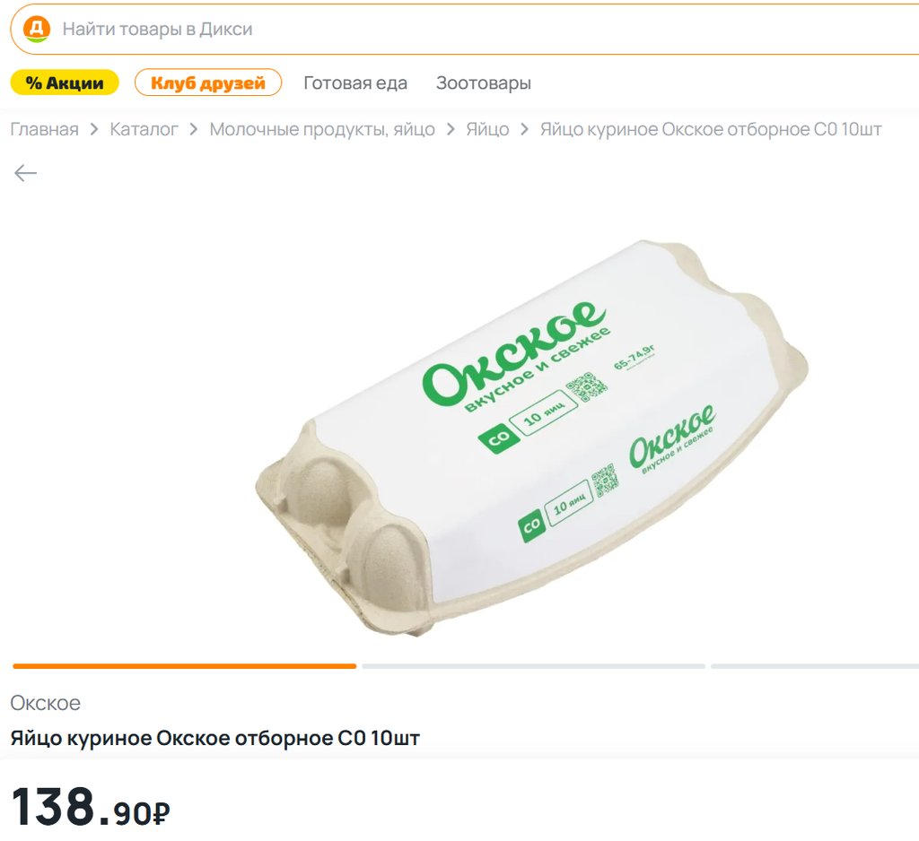Viewport: 919px width, 841px height.
Task: Open the yellow '% Акции' promotions button
Action: point(65,83)
